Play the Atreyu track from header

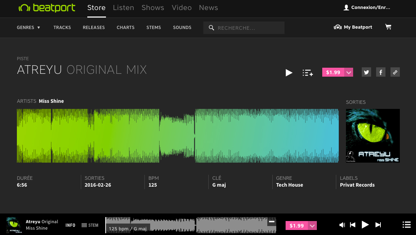point(289,73)
